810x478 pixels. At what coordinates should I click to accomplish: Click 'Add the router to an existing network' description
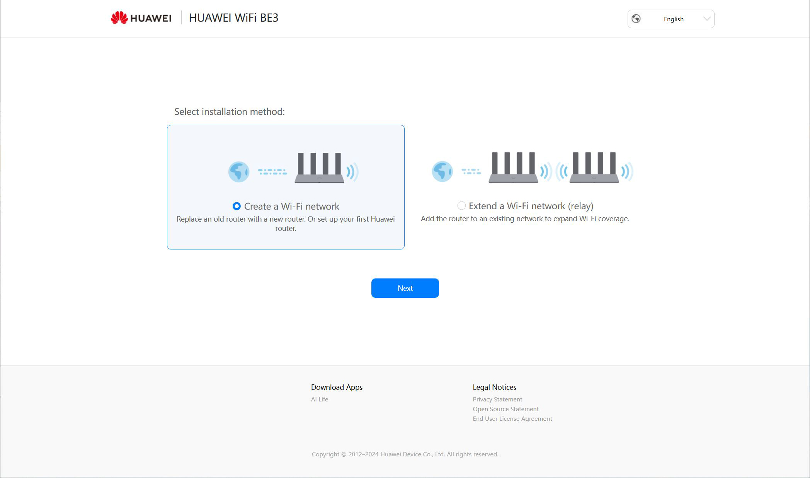(525, 219)
